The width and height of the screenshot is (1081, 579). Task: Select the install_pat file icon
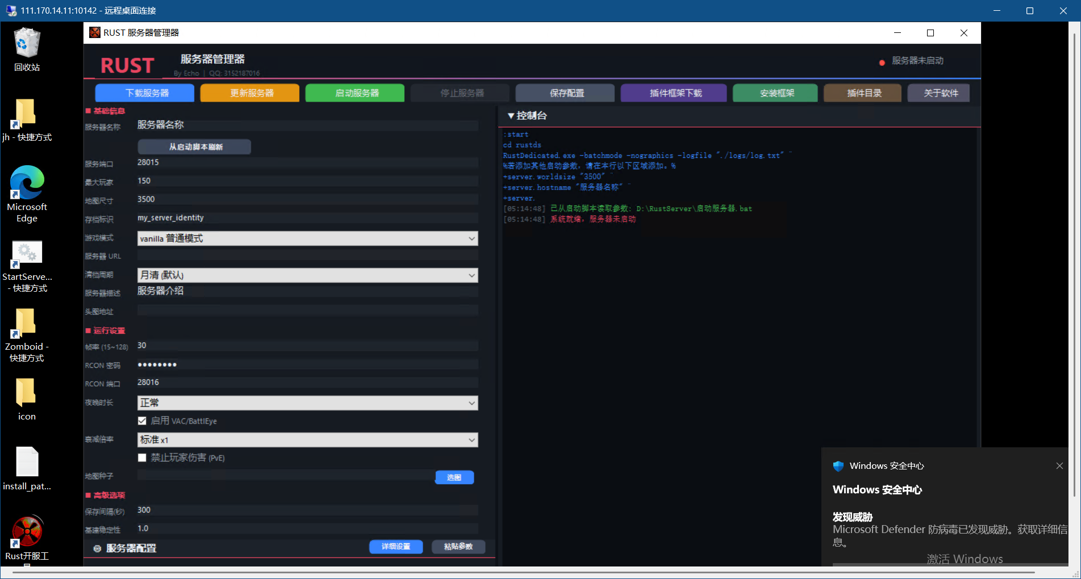pos(27,462)
